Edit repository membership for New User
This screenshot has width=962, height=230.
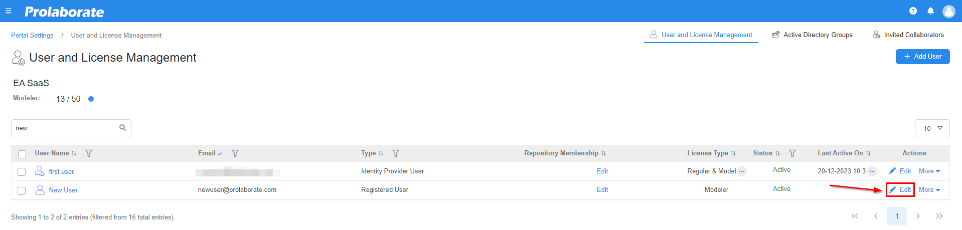point(602,190)
